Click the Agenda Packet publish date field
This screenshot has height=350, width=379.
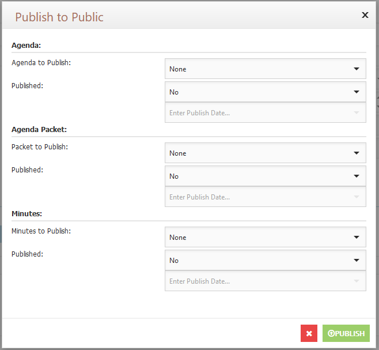pos(265,197)
